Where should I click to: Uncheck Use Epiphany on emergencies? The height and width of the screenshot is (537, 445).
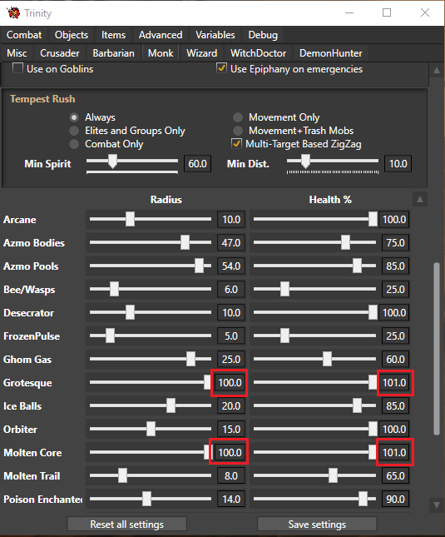coord(221,68)
